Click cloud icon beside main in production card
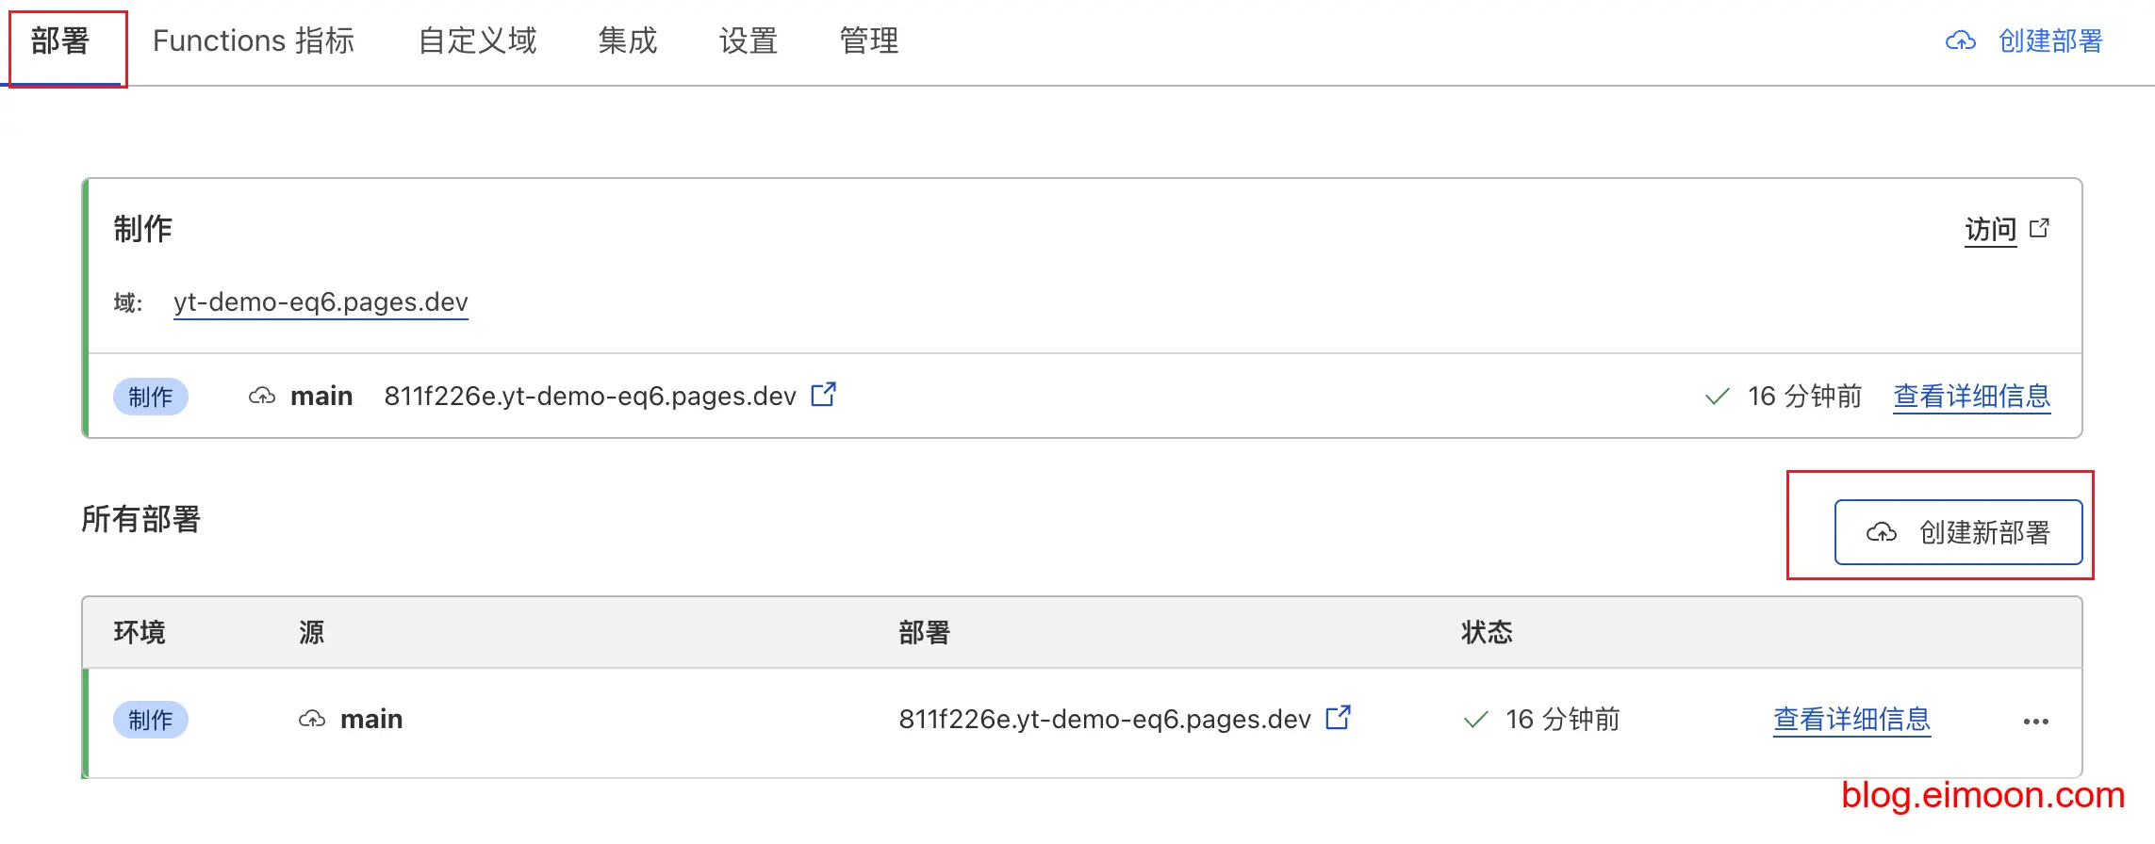This screenshot has height=844, width=2155. click(262, 397)
